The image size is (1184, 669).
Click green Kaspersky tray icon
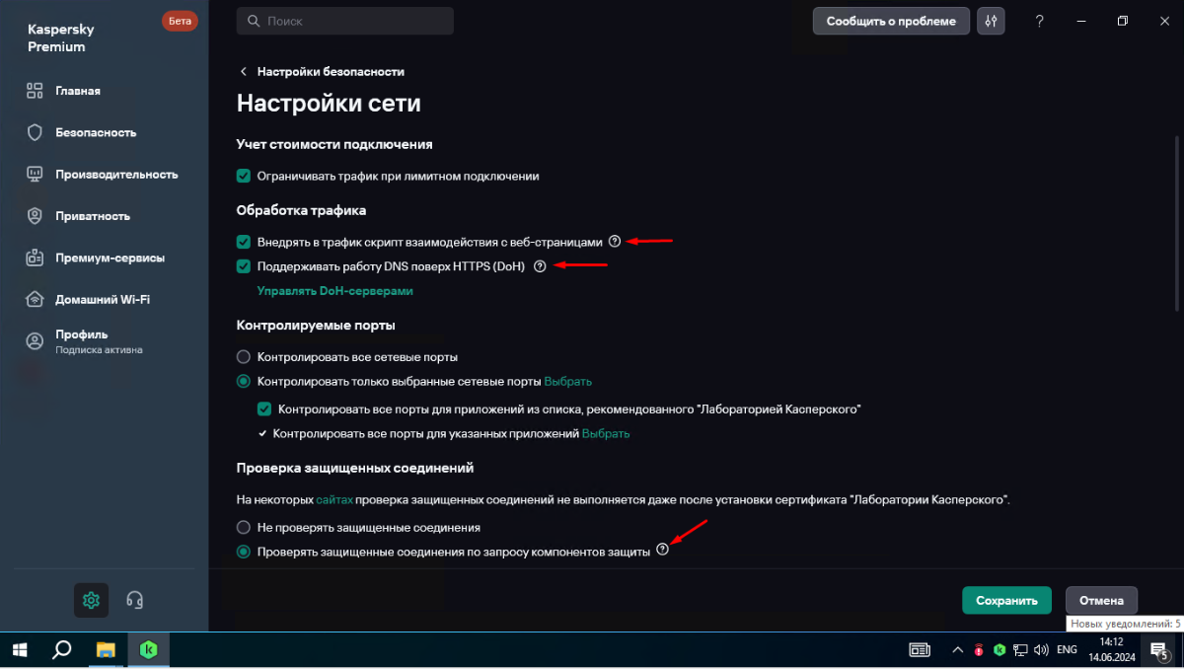(999, 650)
